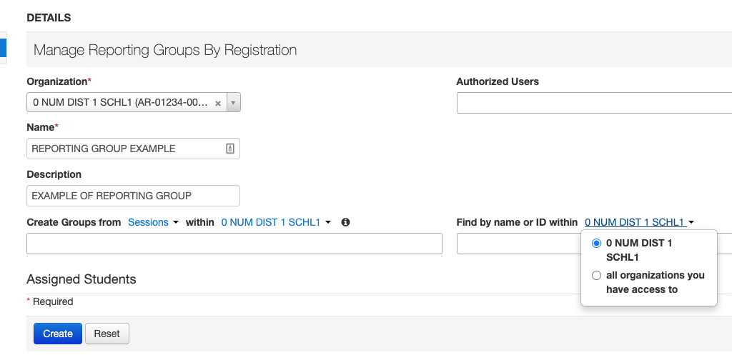Click the selected organization text in Organization box
Screen dimensions: 732x355
120,103
